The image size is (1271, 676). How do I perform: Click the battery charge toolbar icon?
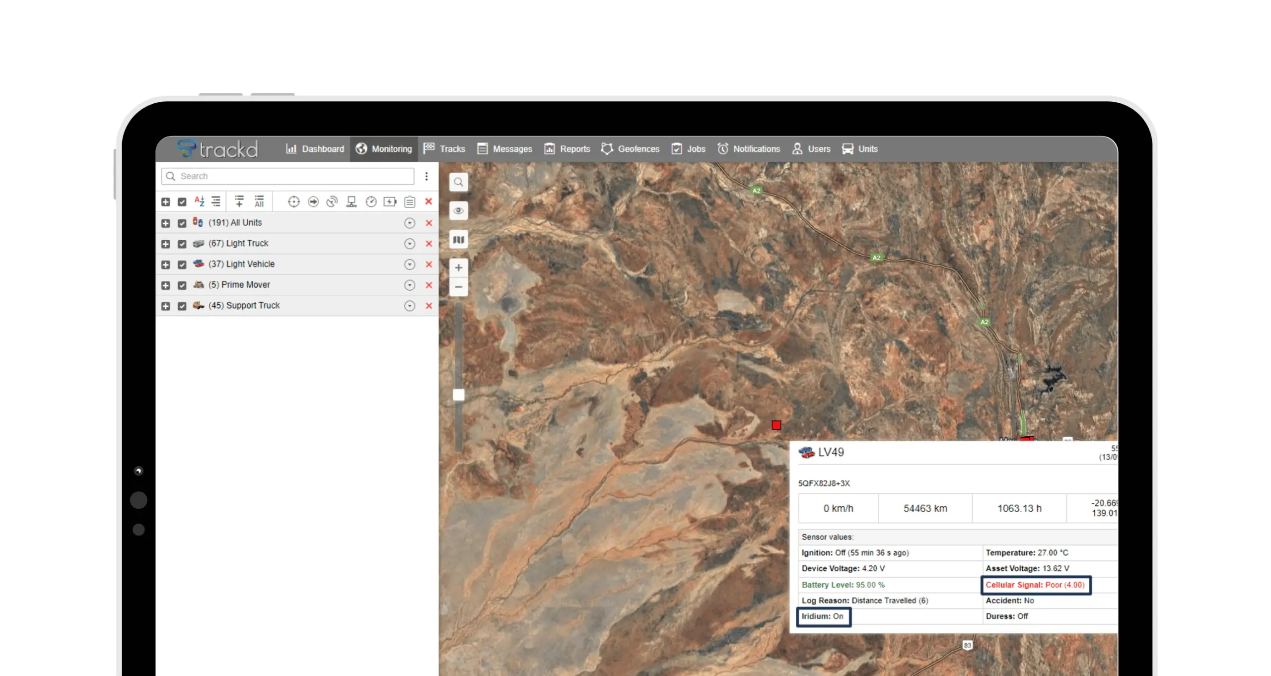pyautogui.click(x=390, y=202)
